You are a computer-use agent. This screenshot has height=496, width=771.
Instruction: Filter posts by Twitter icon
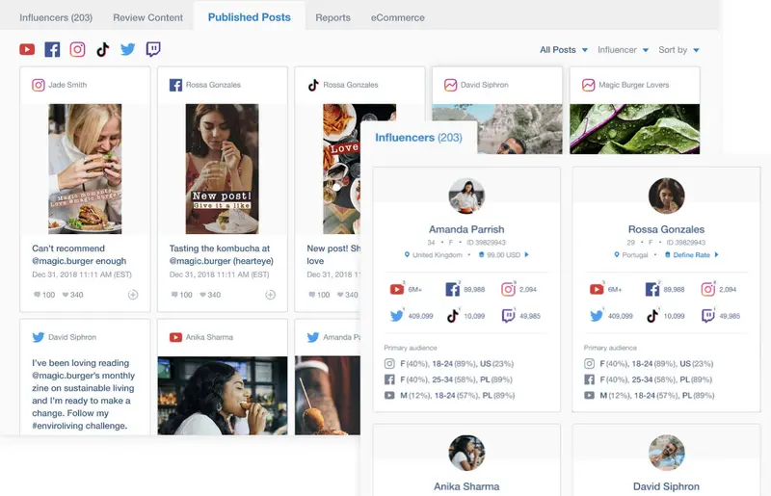pyautogui.click(x=127, y=50)
